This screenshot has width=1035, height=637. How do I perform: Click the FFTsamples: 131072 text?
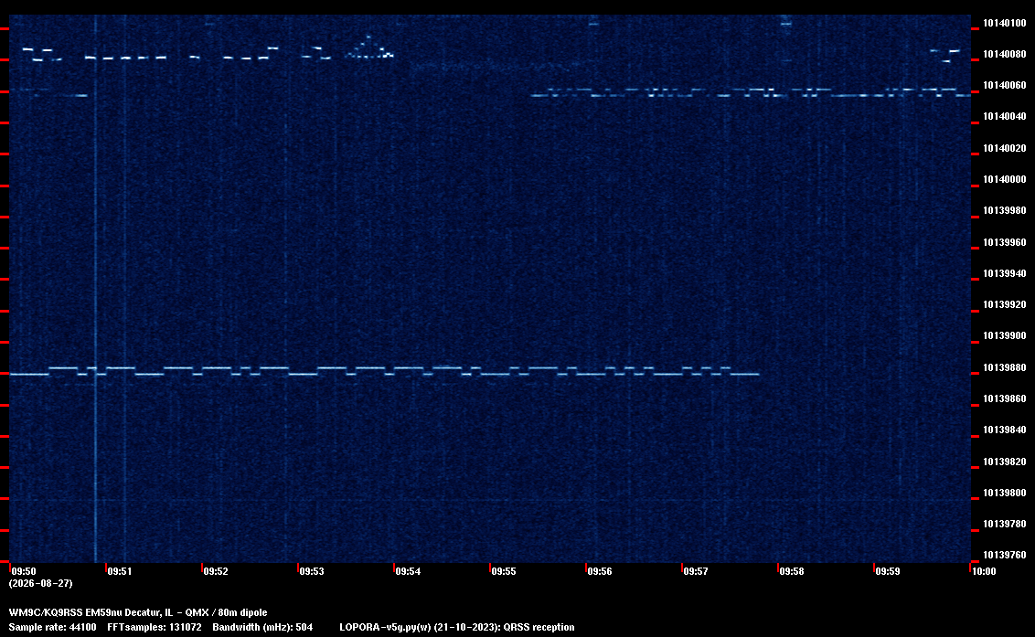[155, 627]
